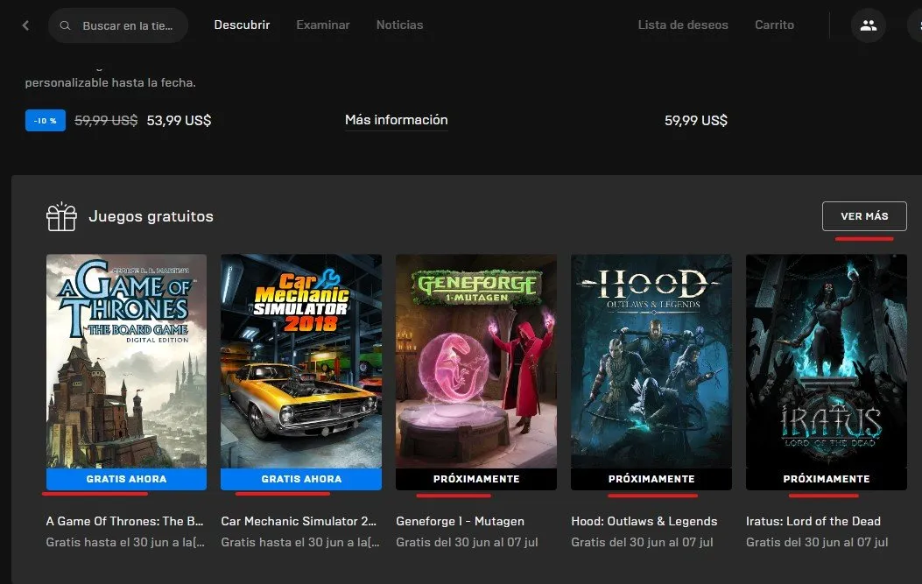Viewport: 922px width, 584px height.
Task: Click the back navigation arrow
Action: 25,25
